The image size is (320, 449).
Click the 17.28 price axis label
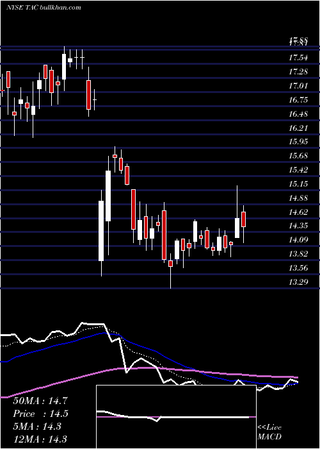[x=298, y=72]
